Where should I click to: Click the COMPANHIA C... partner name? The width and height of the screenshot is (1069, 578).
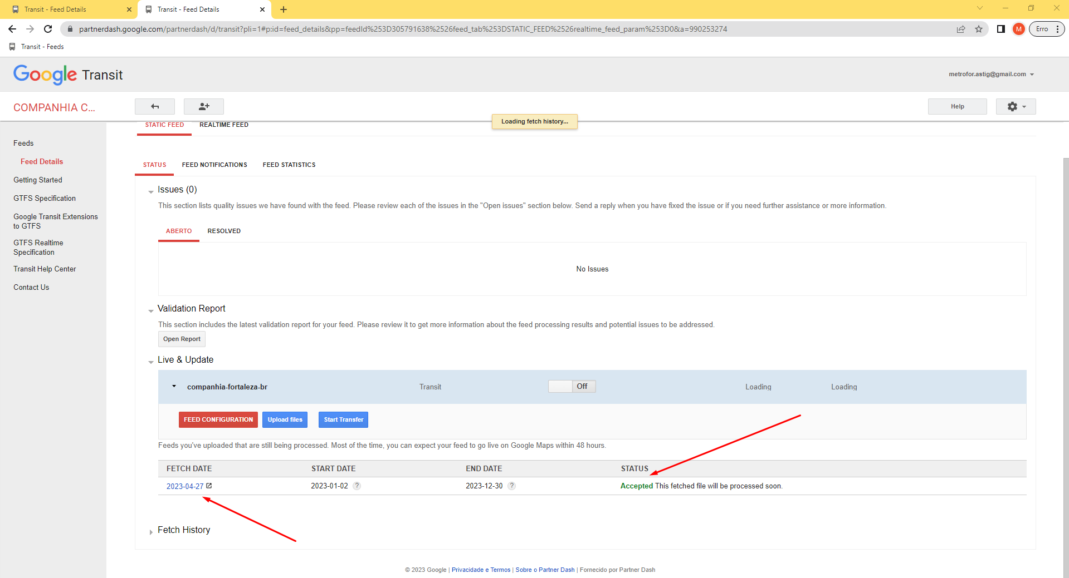pos(54,107)
